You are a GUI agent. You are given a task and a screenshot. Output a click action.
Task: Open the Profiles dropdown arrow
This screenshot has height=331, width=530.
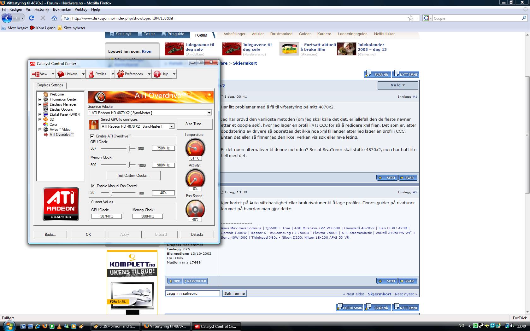(113, 74)
